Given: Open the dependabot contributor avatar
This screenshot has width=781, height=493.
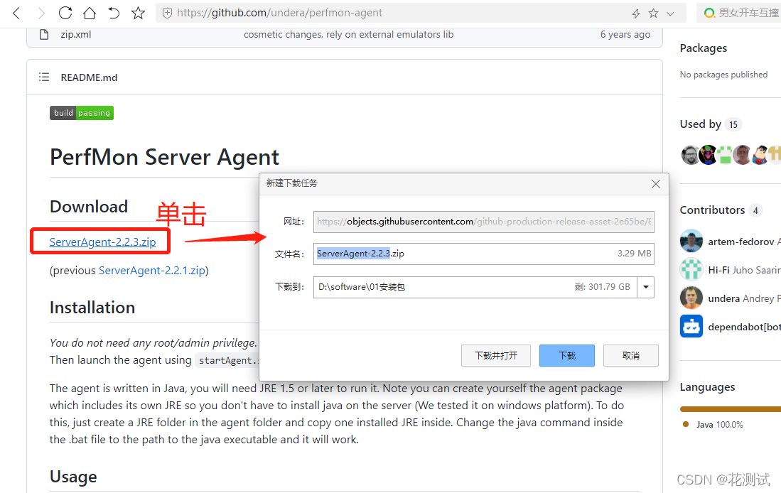Looking at the screenshot, I should pos(691,327).
